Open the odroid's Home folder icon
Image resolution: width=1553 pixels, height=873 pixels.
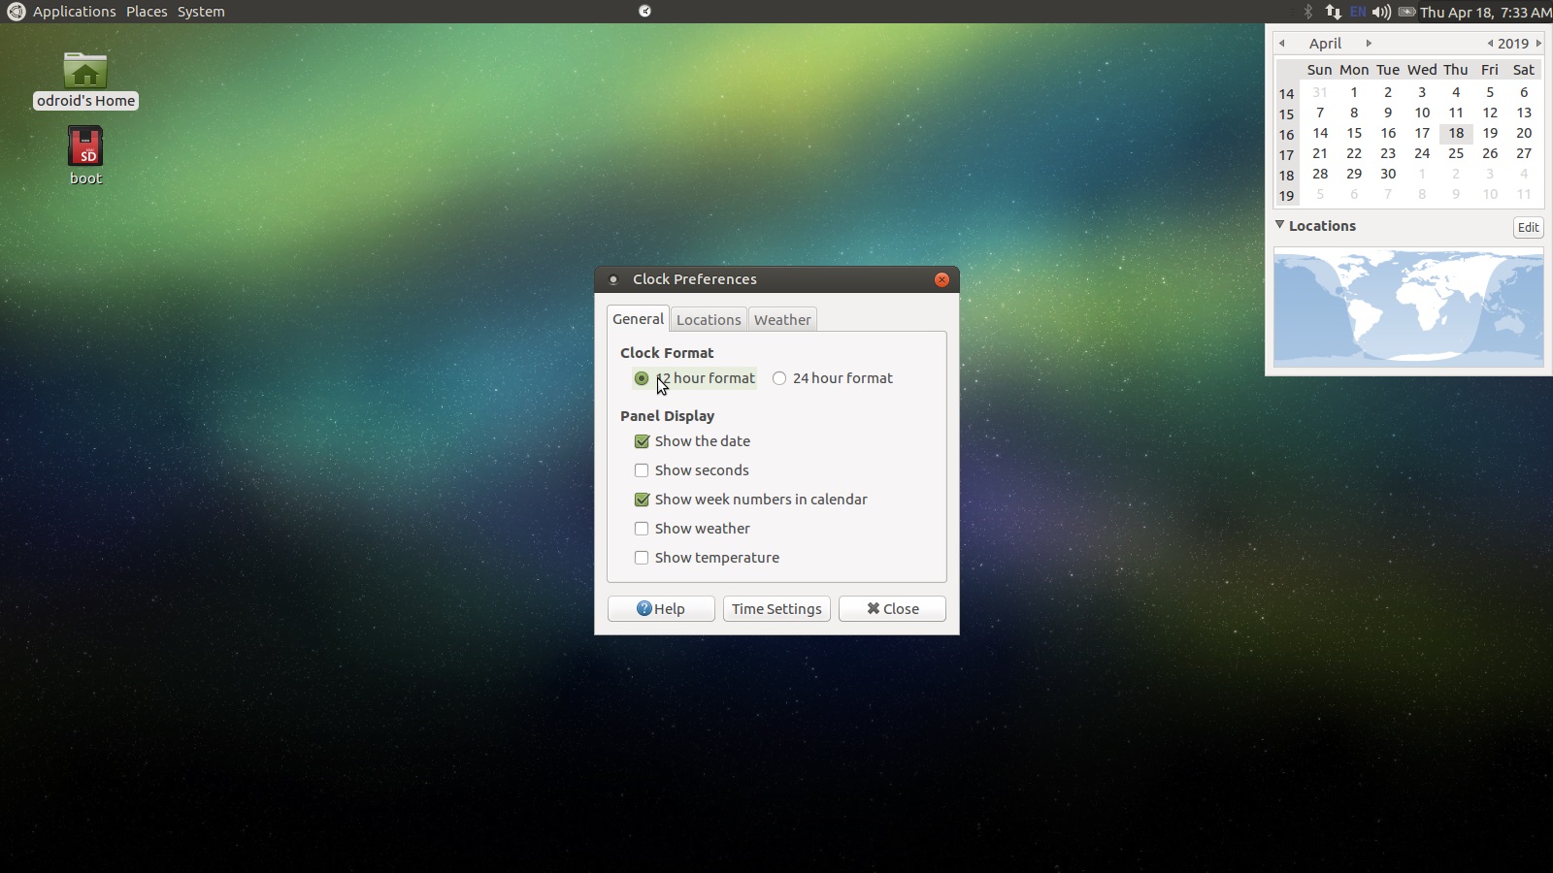(85, 72)
